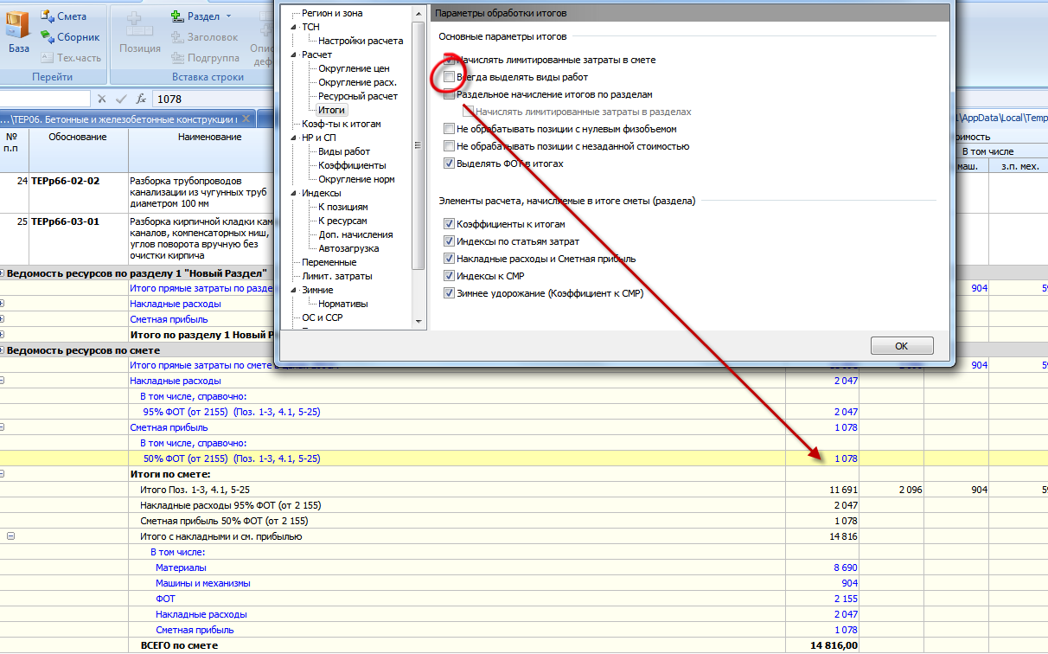1048x654 pixels.
Task: Collapse Итого с накладными и см. прибылью
Action: 10,536
